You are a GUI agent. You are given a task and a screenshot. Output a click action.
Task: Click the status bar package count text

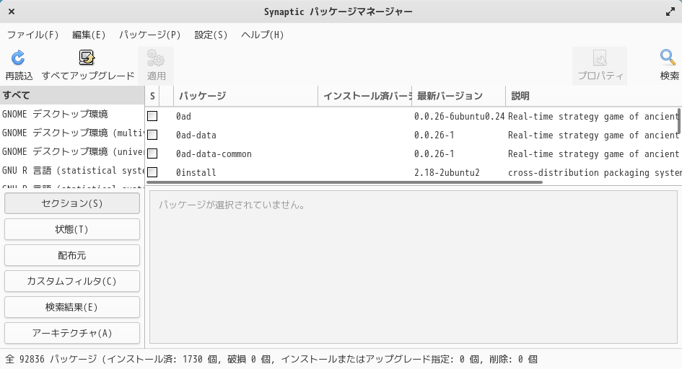coord(271,359)
